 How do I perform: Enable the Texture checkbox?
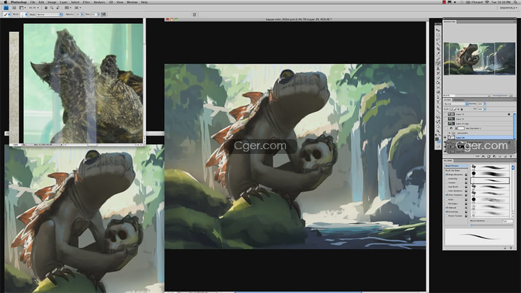coord(446,183)
